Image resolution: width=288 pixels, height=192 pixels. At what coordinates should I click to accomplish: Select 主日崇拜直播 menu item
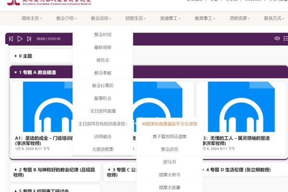tap(103, 111)
